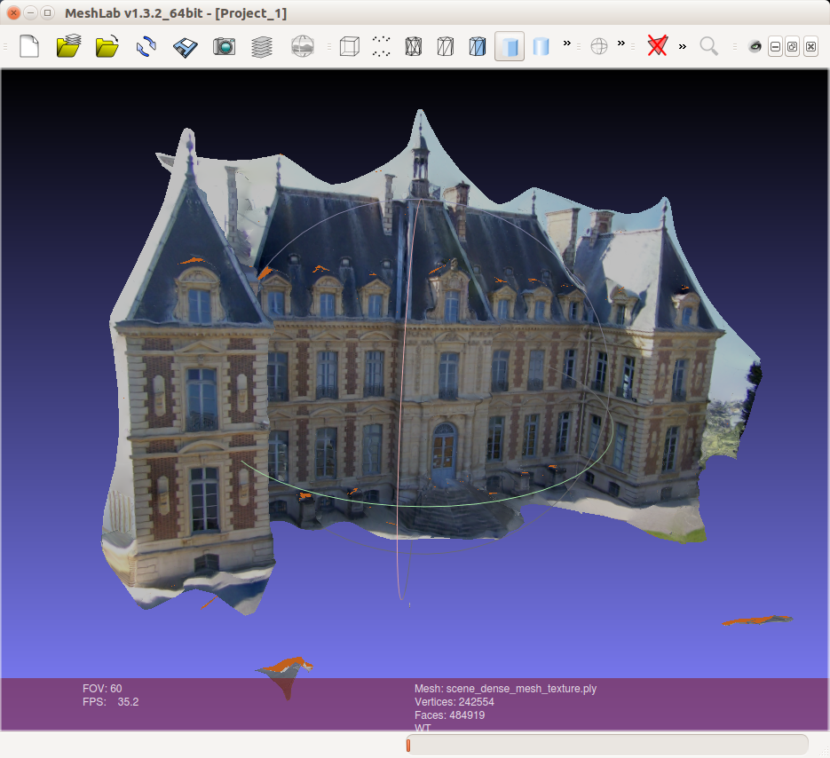Activate the zoom magnifier tool

pos(708,46)
